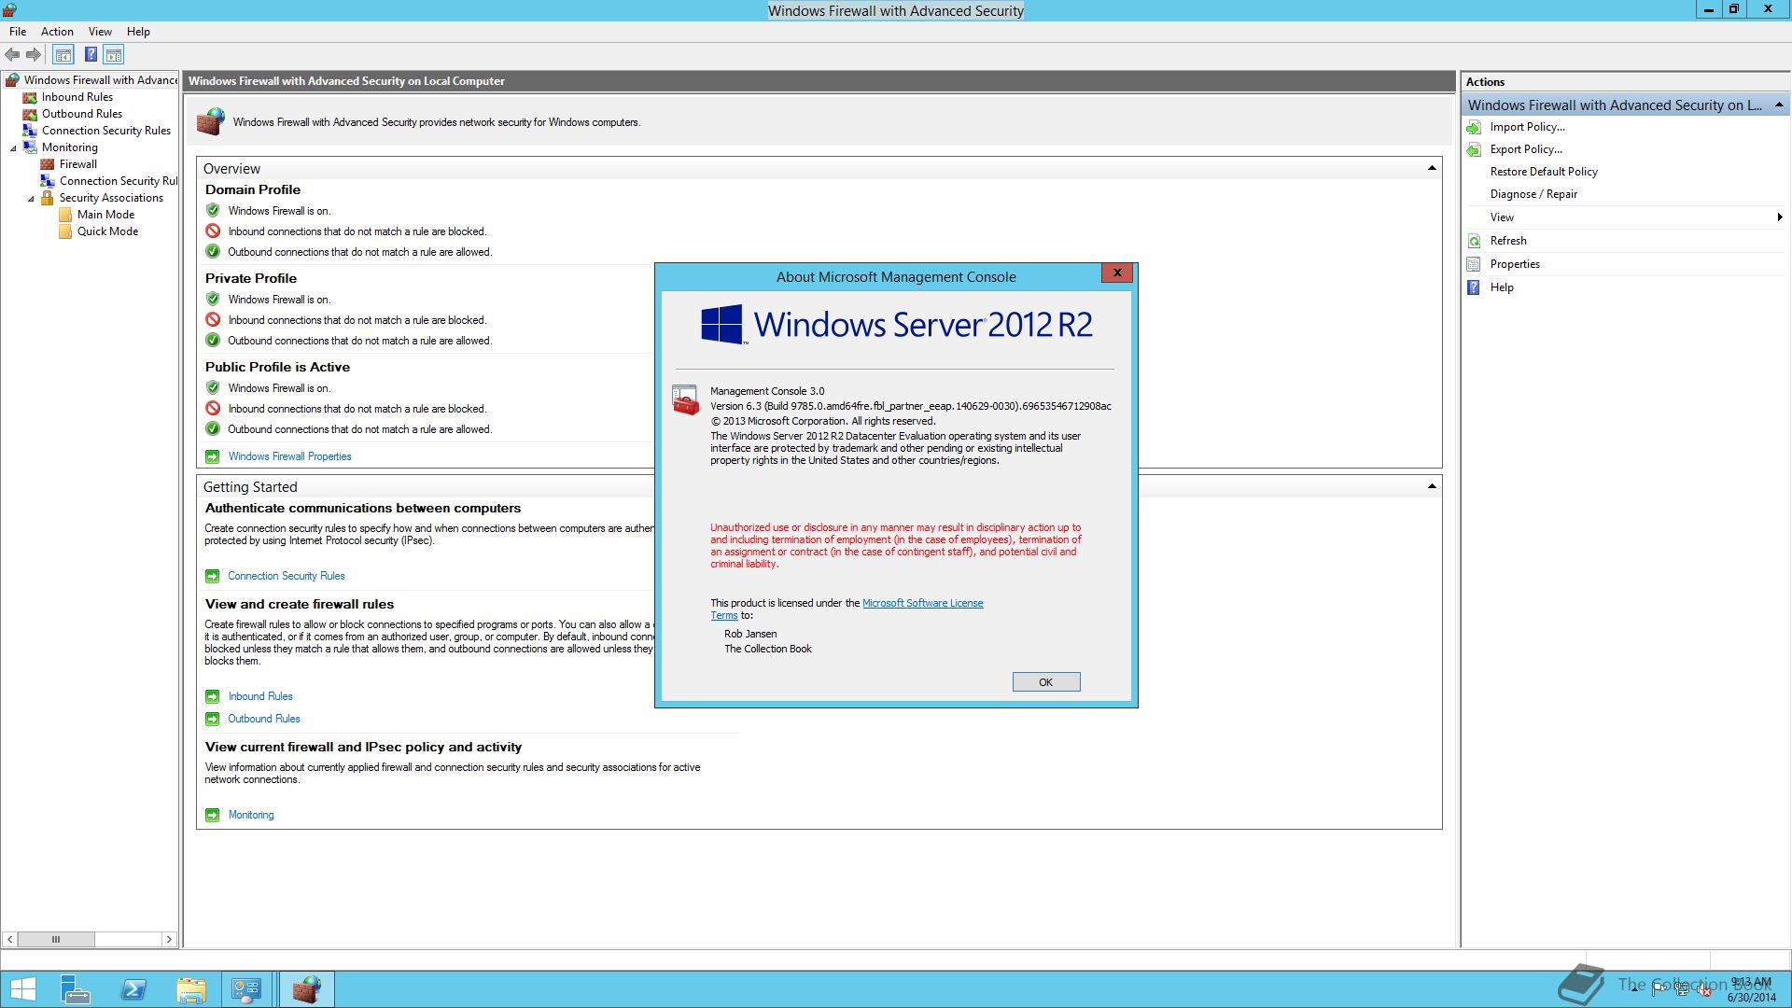This screenshot has width=1792, height=1008.
Task: Click the tree pane horizontal scrollbar thumb
Action: (56, 939)
